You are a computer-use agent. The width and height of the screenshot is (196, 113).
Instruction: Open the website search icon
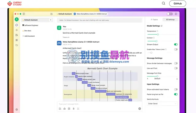[x=164, y=3]
